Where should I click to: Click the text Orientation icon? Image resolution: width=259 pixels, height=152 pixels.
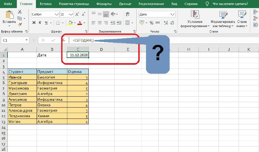point(113,14)
